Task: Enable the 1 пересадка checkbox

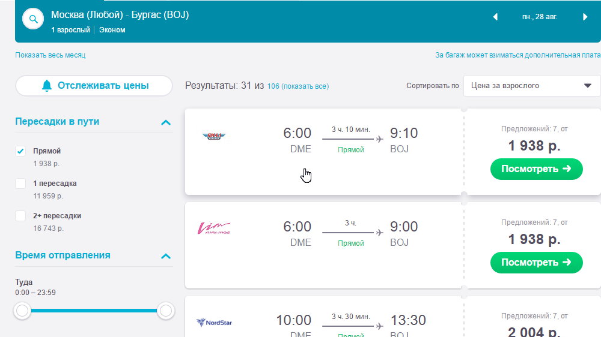Action: tap(20, 183)
